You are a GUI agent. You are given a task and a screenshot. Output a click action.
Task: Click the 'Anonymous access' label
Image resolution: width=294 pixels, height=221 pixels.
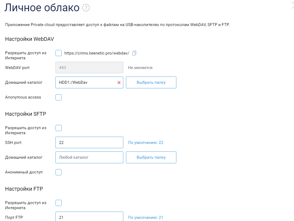(23, 97)
